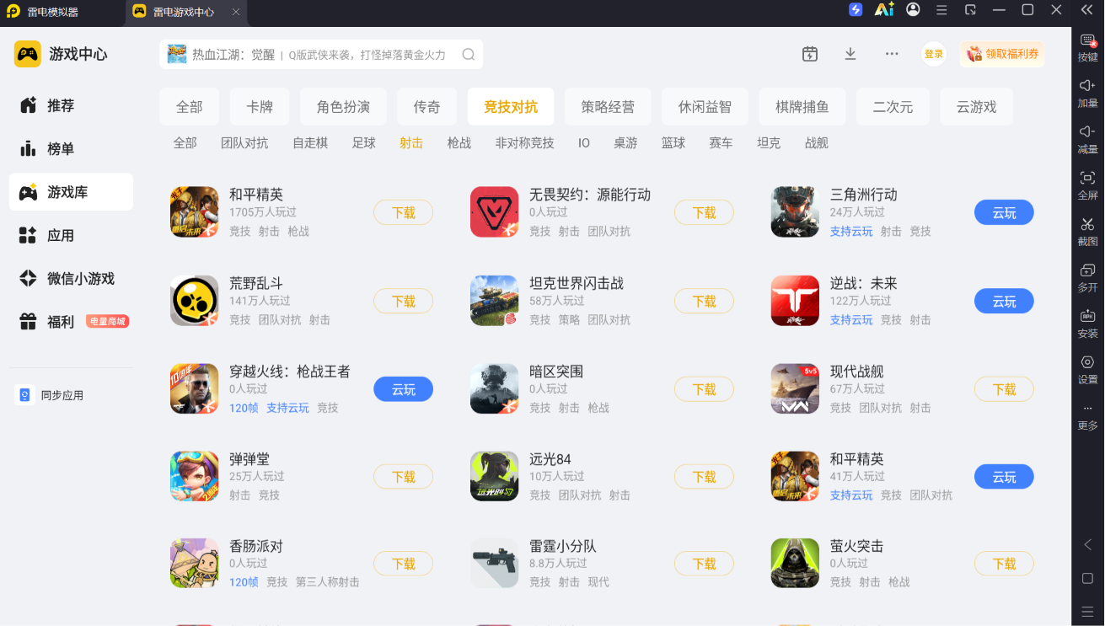1105x626 pixels.
Task: Collapse the right sidebar with double chevron
Action: [1087, 10]
